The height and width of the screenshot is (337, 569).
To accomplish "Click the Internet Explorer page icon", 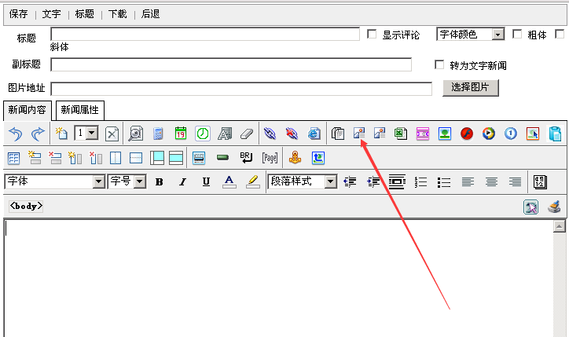I will click(x=314, y=134).
